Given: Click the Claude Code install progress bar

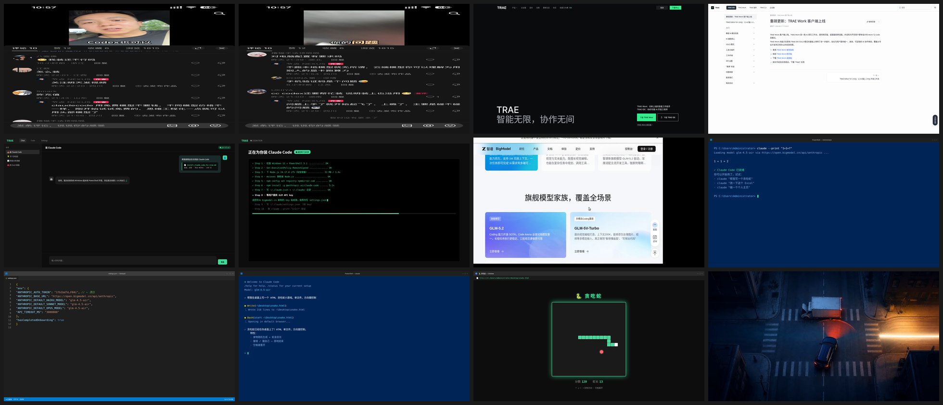Looking at the screenshot, I should (354, 213).
